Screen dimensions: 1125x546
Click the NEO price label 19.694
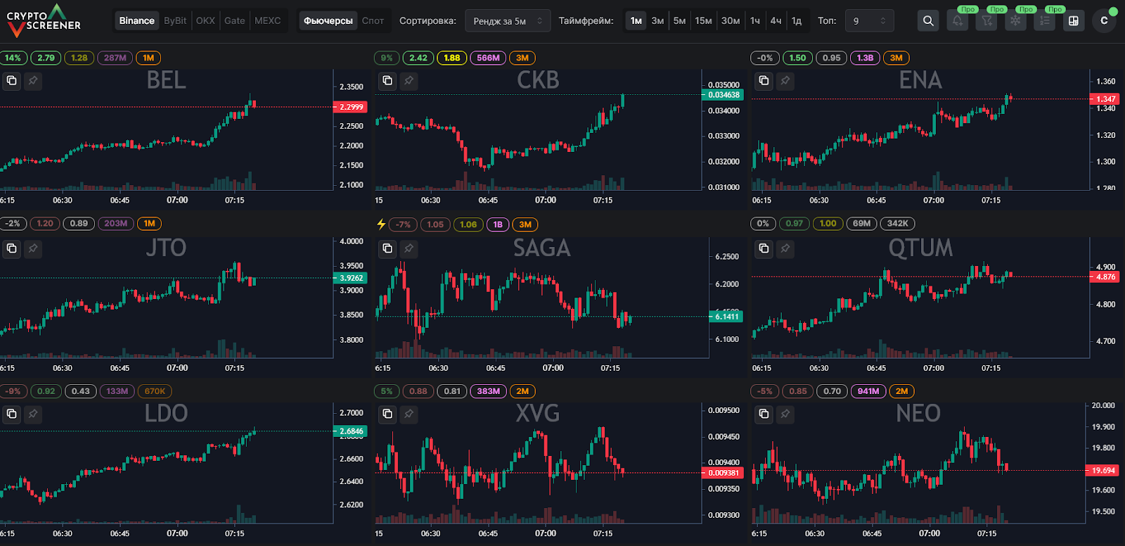tap(1103, 470)
